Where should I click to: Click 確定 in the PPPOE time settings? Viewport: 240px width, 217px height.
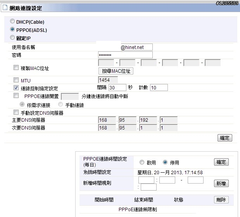pos(221,162)
